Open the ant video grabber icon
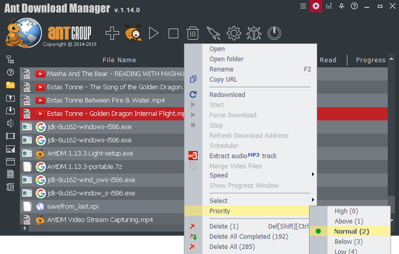Viewport: 399px width, 254px height. pos(133,33)
